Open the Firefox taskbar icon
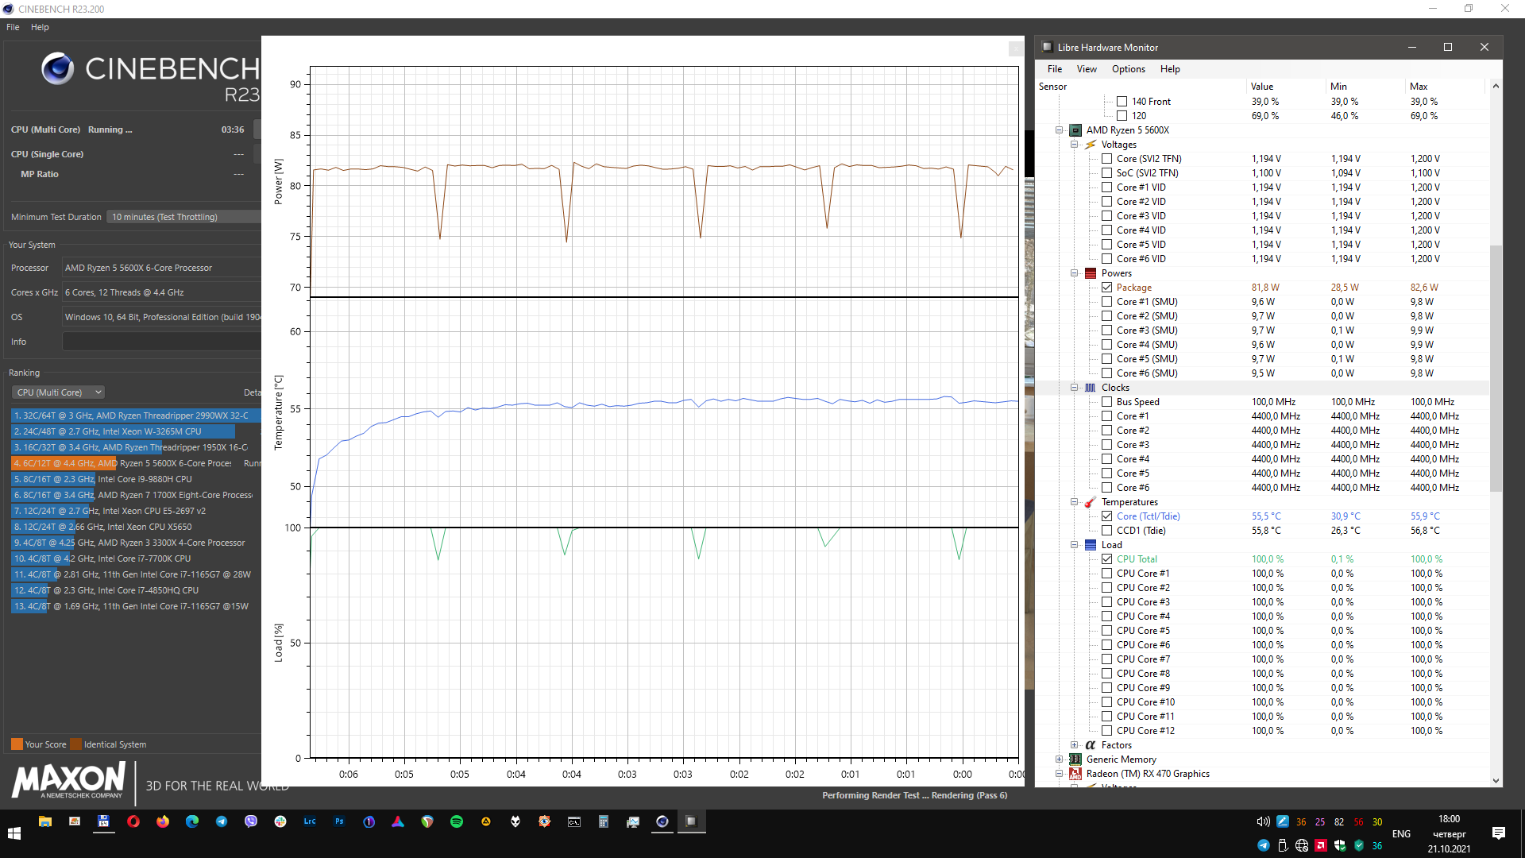1525x858 pixels. tap(163, 822)
